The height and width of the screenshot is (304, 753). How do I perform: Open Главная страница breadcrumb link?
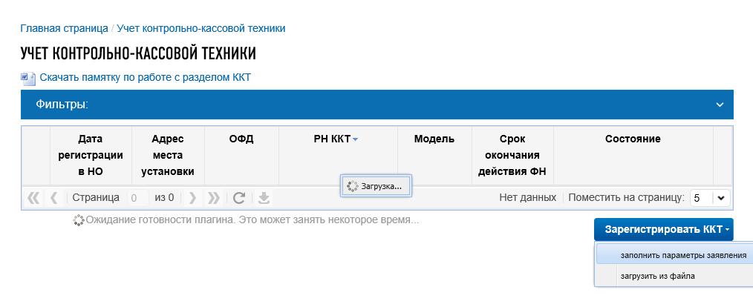(x=65, y=28)
